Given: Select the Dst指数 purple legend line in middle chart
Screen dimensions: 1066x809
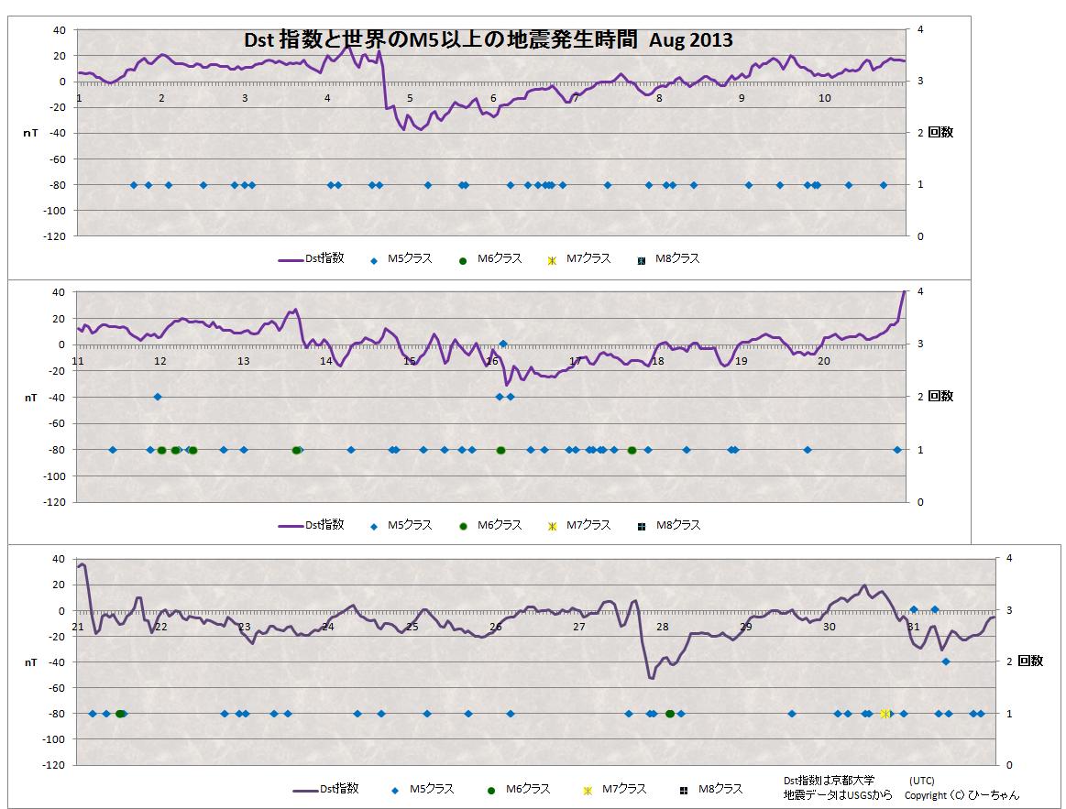Looking at the screenshot, I should 291,526.
